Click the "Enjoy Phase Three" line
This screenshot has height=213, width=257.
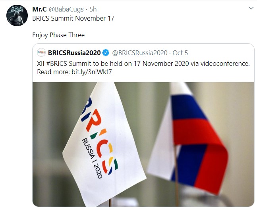tap(58, 35)
